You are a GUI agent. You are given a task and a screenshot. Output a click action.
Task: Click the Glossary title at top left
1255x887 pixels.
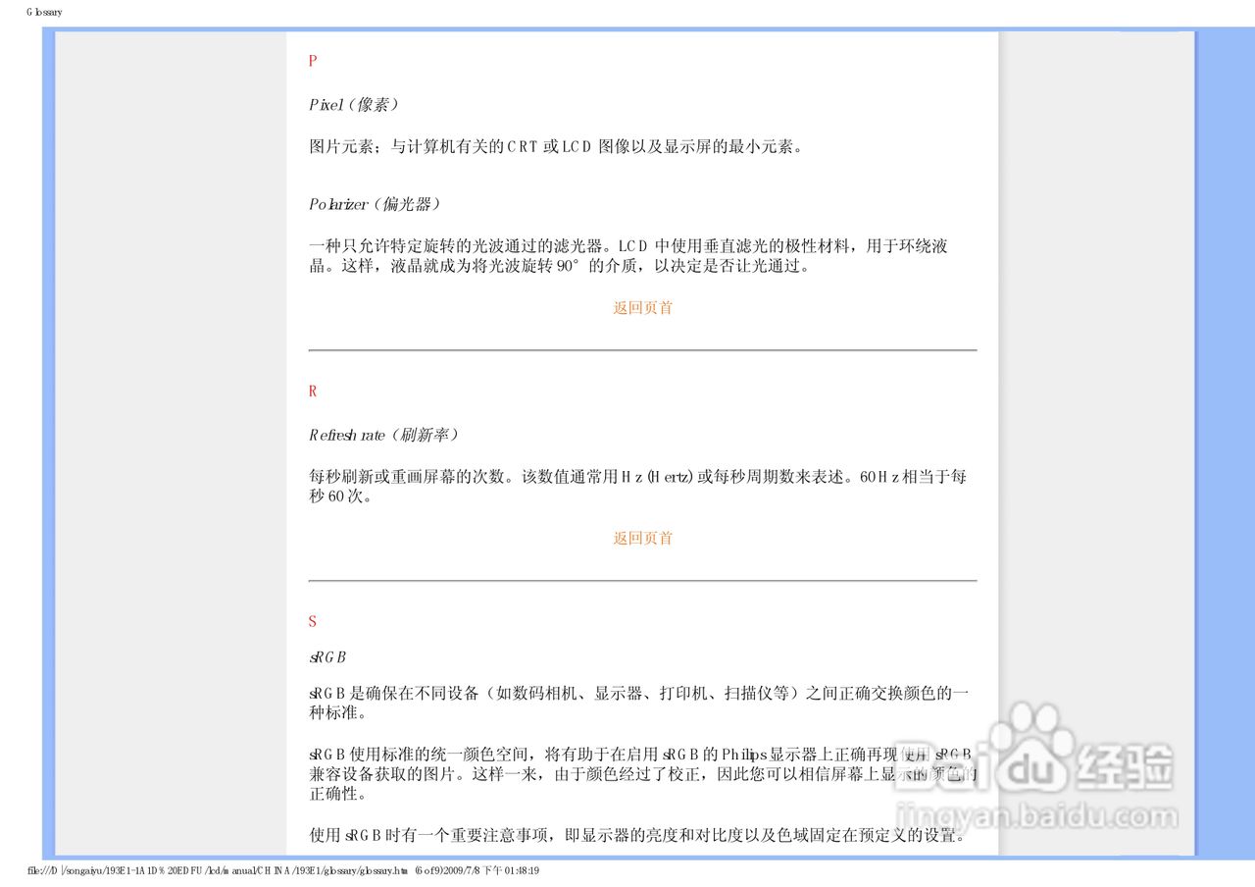(43, 12)
